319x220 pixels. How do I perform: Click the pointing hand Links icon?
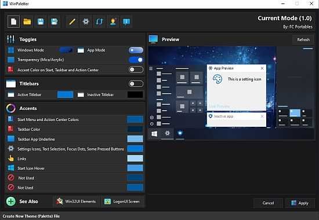tap(11, 159)
